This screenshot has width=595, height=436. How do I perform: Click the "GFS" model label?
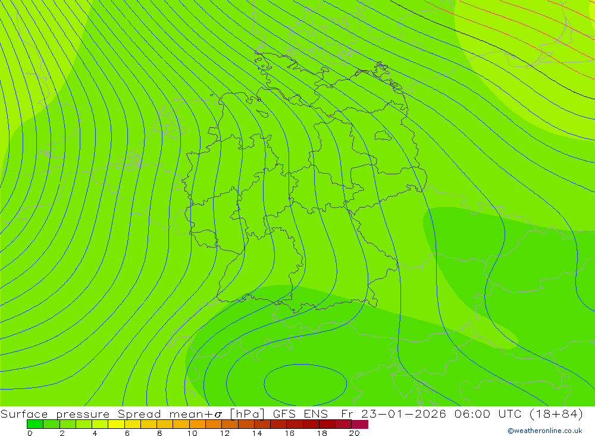tap(284, 413)
